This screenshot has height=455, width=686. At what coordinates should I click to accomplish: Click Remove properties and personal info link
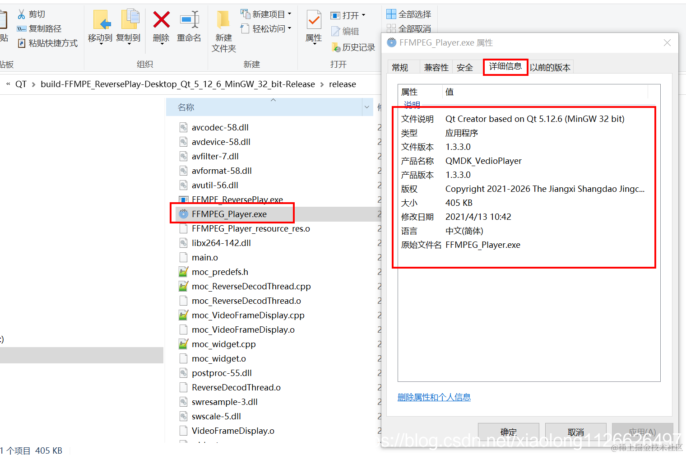click(x=434, y=397)
